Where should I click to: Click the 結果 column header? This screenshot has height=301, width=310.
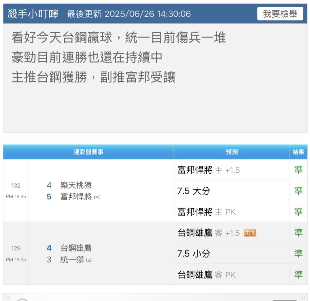[x=299, y=152]
